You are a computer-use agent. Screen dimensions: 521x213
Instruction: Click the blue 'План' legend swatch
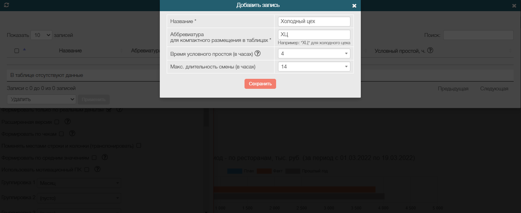[x=235, y=171]
